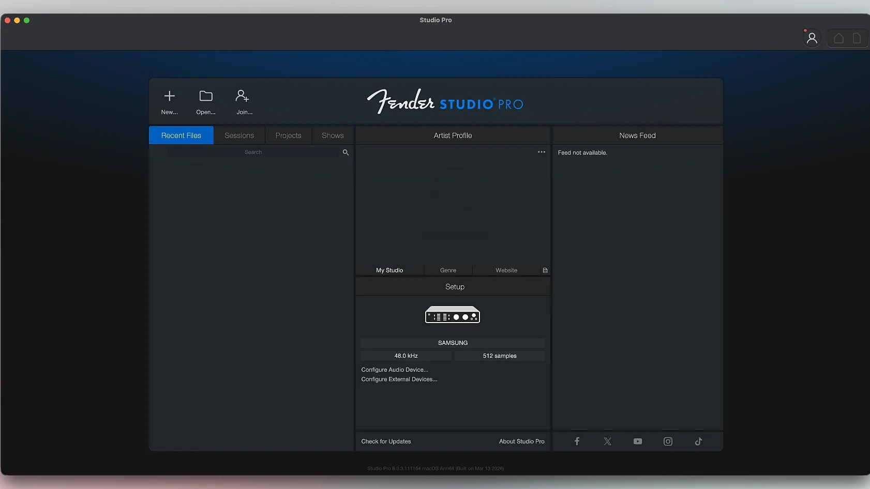Click the 'Feed not available.' text
The width and height of the screenshot is (870, 489).
(x=582, y=153)
